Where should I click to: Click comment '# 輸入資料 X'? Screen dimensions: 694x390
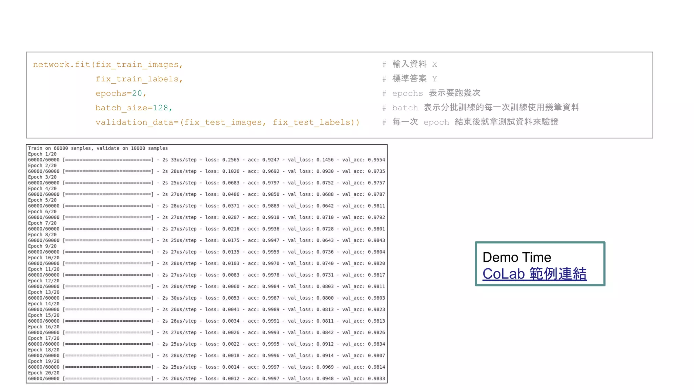pos(410,64)
